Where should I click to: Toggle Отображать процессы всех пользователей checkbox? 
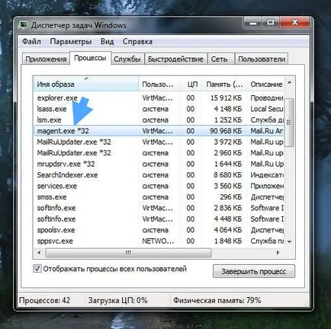tap(37, 269)
